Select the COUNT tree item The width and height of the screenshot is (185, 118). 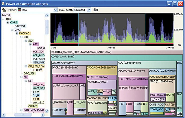click(x=33, y=106)
